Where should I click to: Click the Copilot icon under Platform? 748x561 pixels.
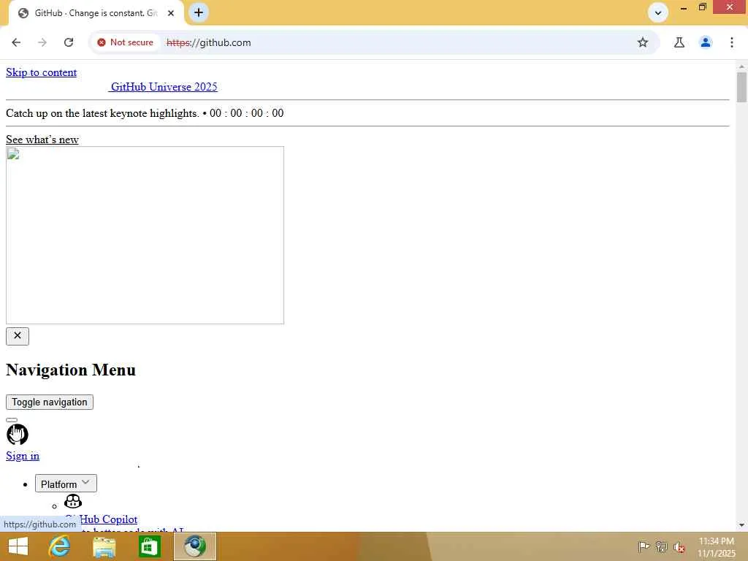[73, 501]
